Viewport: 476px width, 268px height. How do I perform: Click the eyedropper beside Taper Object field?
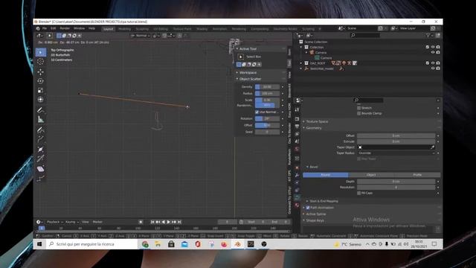433,147
